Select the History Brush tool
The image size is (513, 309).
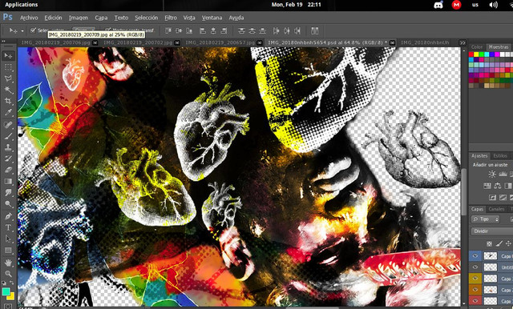tap(8, 159)
